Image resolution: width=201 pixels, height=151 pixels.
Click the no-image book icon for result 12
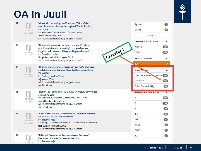click(x=28, y=26)
